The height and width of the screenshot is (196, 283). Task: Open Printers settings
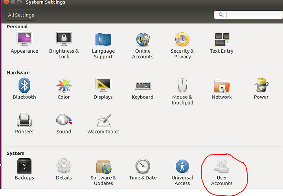tap(24, 123)
